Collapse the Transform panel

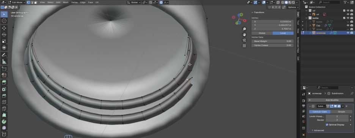[x=253, y=12]
